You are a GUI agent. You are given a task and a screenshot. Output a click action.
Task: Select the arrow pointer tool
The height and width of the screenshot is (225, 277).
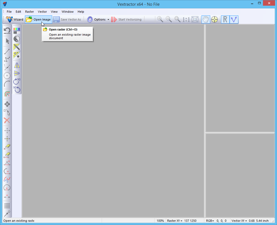click(7, 41)
